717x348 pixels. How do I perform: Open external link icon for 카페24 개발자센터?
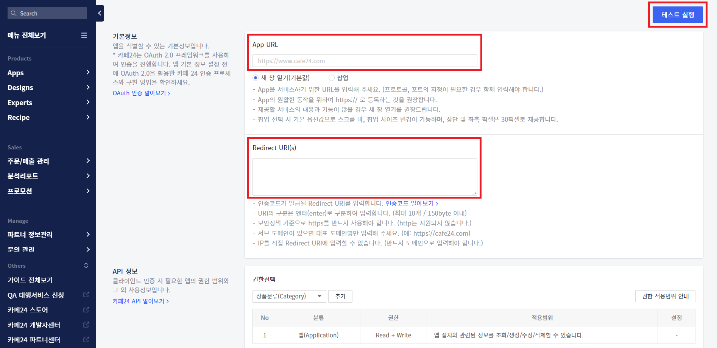click(86, 325)
